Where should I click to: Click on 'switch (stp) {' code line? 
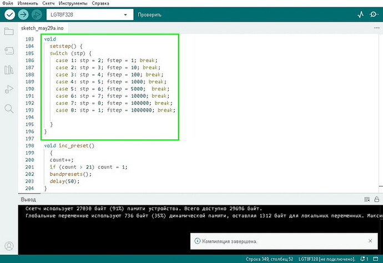[70, 53]
